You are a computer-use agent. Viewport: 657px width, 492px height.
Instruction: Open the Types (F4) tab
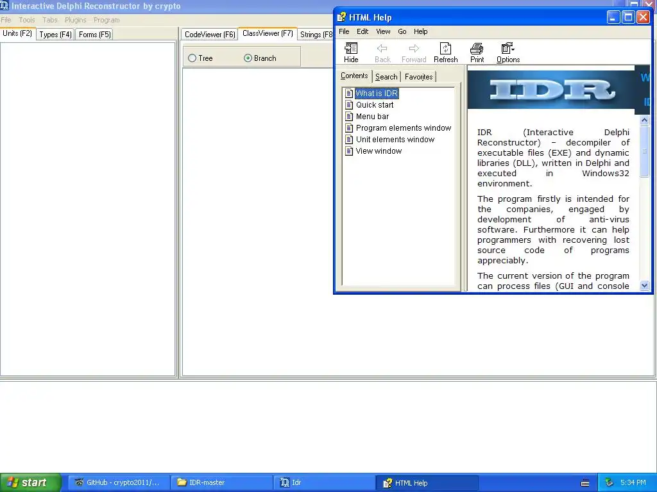pos(55,35)
